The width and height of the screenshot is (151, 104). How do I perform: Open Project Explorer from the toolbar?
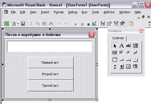pos(103,24)
